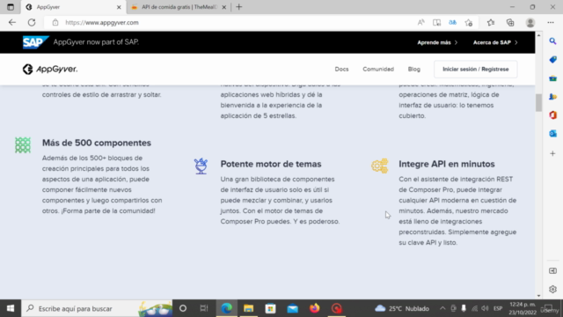Open Firefox from the taskbar
The width and height of the screenshot is (563, 317).
tap(315, 308)
